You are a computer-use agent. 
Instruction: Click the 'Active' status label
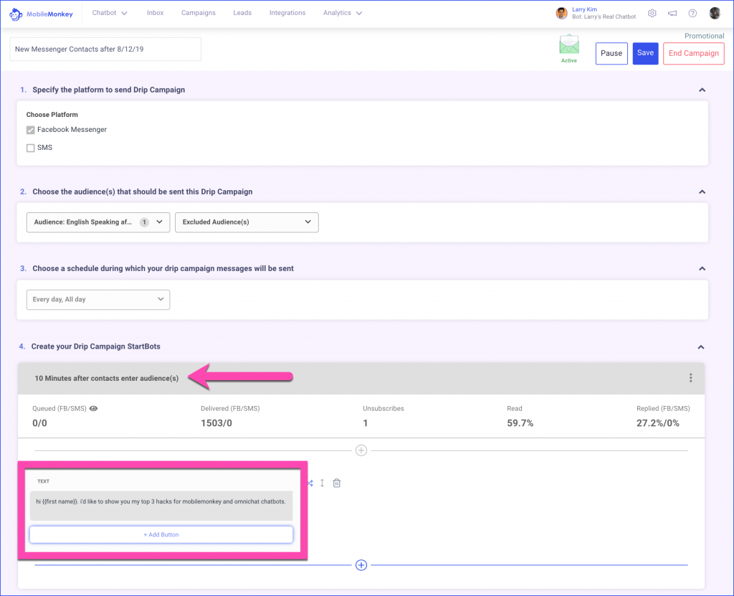click(x=569, y=61)
